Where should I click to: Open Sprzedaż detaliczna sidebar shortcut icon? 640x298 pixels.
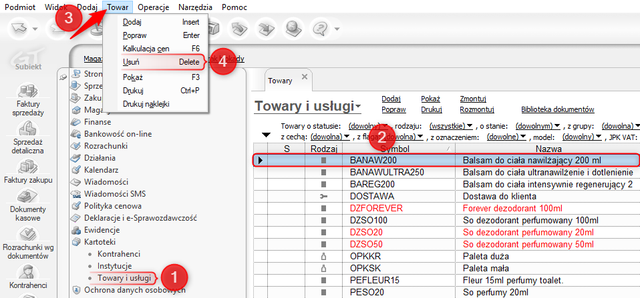pos(28,128)
